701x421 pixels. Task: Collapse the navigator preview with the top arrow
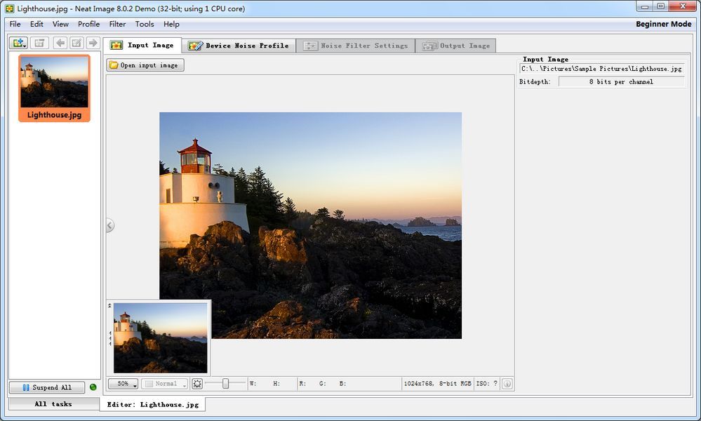click(x=110, y=306)
